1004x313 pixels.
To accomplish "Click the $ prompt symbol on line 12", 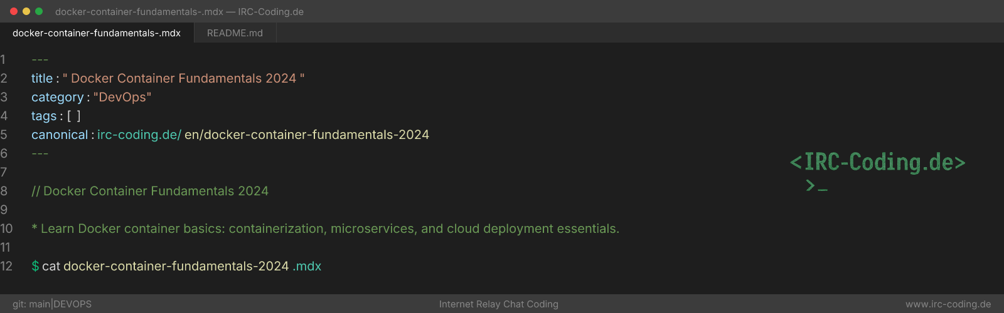I will [x=35, y=266].
